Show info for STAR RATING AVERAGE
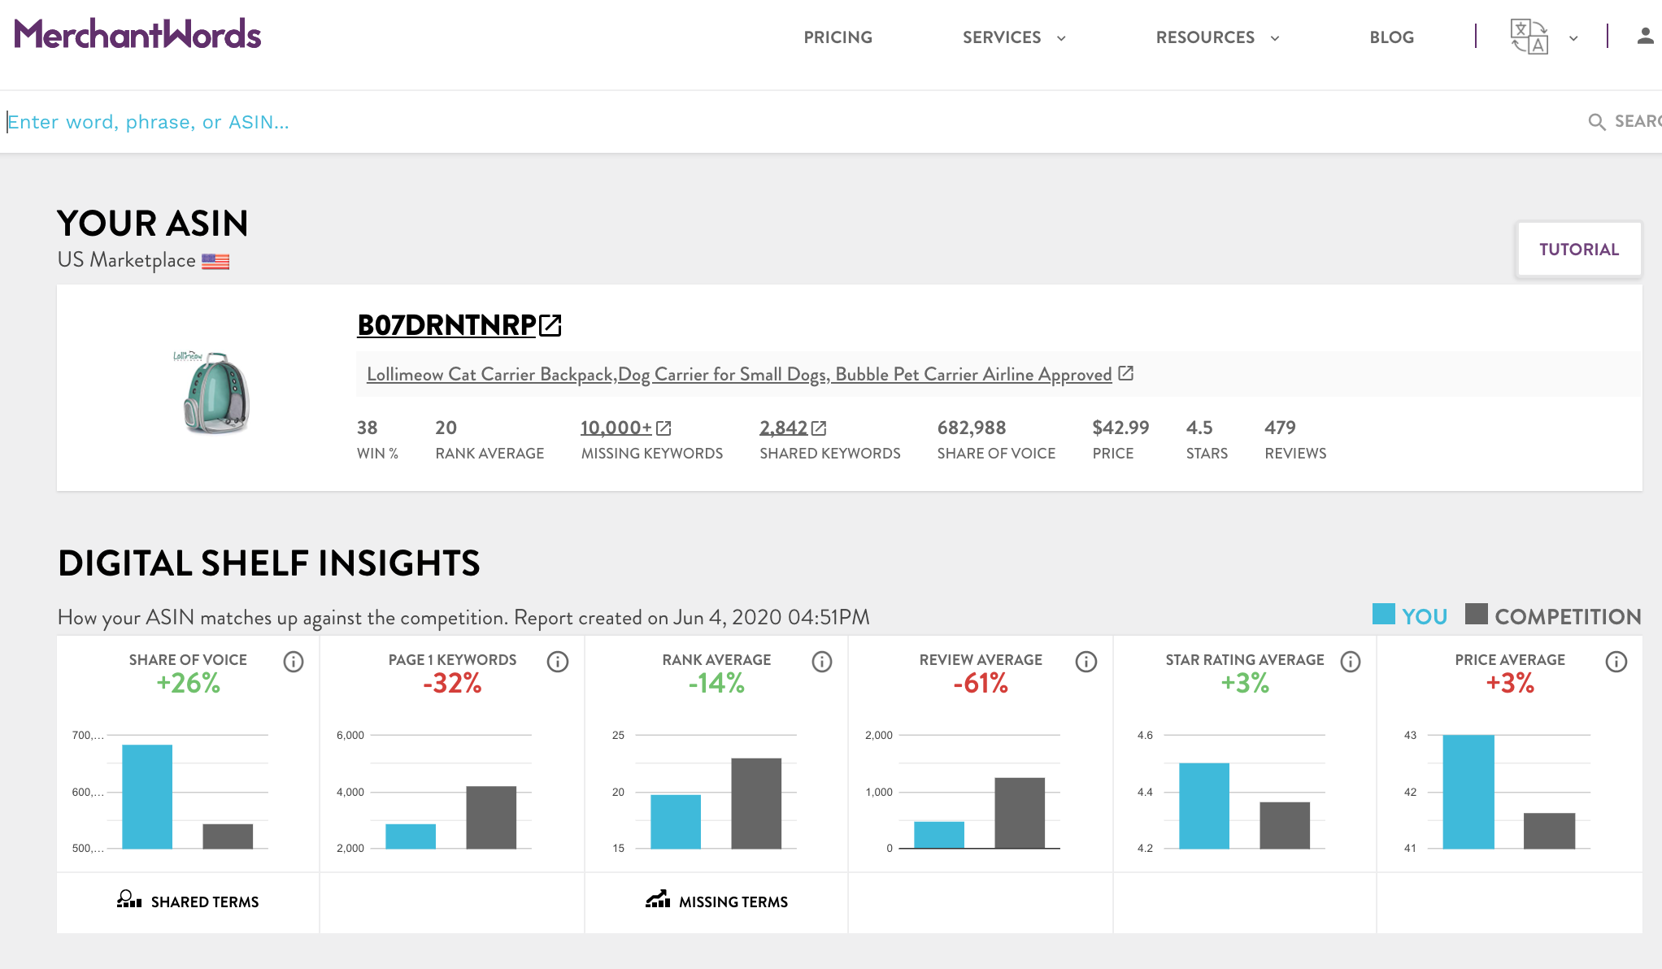 1351,662
